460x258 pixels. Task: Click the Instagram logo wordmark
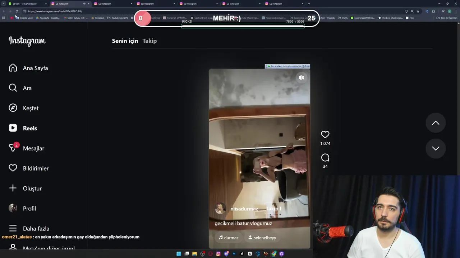[x=27, y=41]
